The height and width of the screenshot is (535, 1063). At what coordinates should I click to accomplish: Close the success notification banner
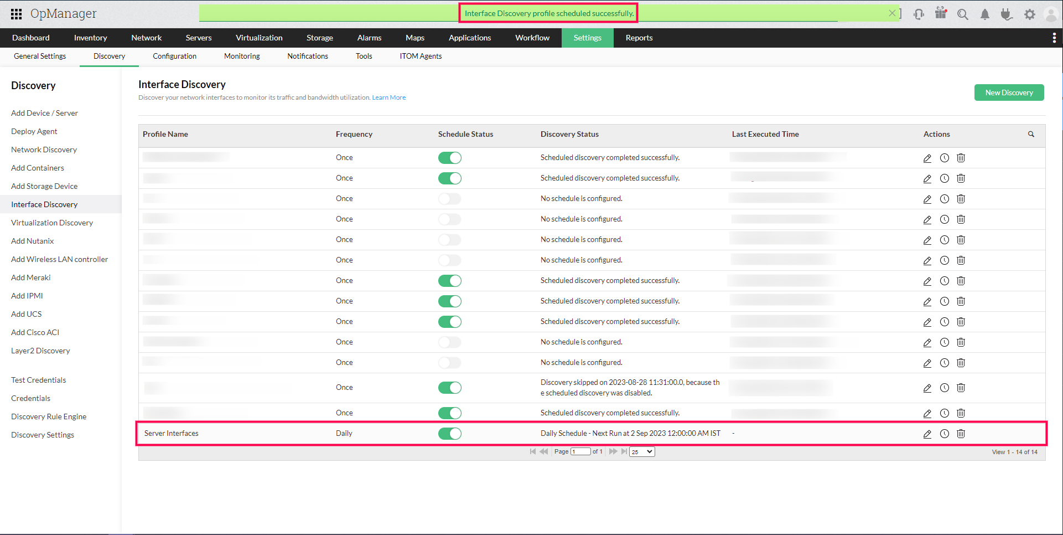[892, 13]
